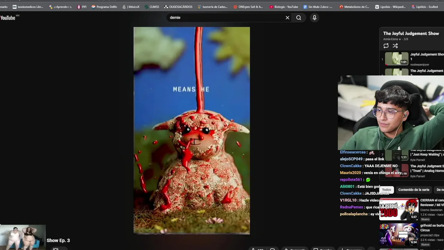Click chat username 'V1RGL10'
Screen dimensions: 444x250
pos(348,200)
